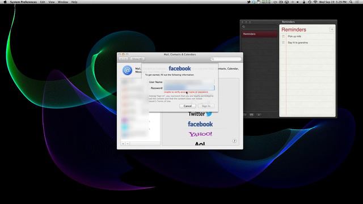Click the Pick up milk reminder text
This screenshot has width=363, height=204.
(294, 36)
